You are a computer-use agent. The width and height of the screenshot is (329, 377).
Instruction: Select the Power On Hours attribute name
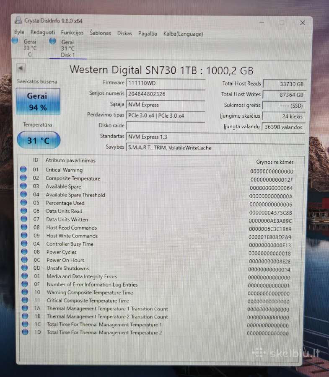[65, 260]
